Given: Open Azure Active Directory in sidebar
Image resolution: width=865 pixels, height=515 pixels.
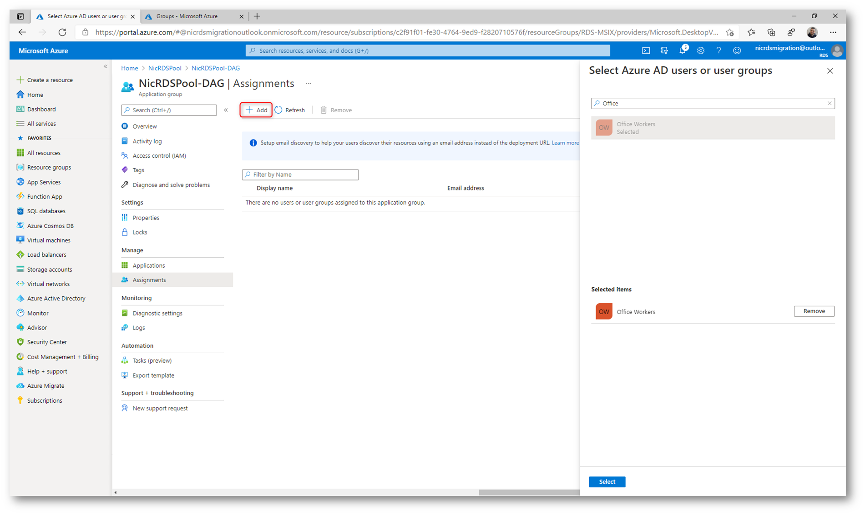Looking at the screenshot, I should coord(56,298).
